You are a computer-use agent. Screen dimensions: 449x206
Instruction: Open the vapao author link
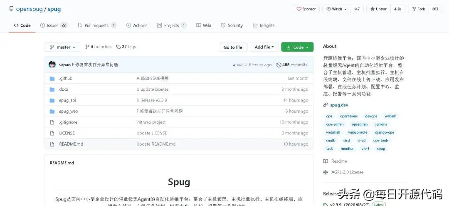(x=65, y=65)
